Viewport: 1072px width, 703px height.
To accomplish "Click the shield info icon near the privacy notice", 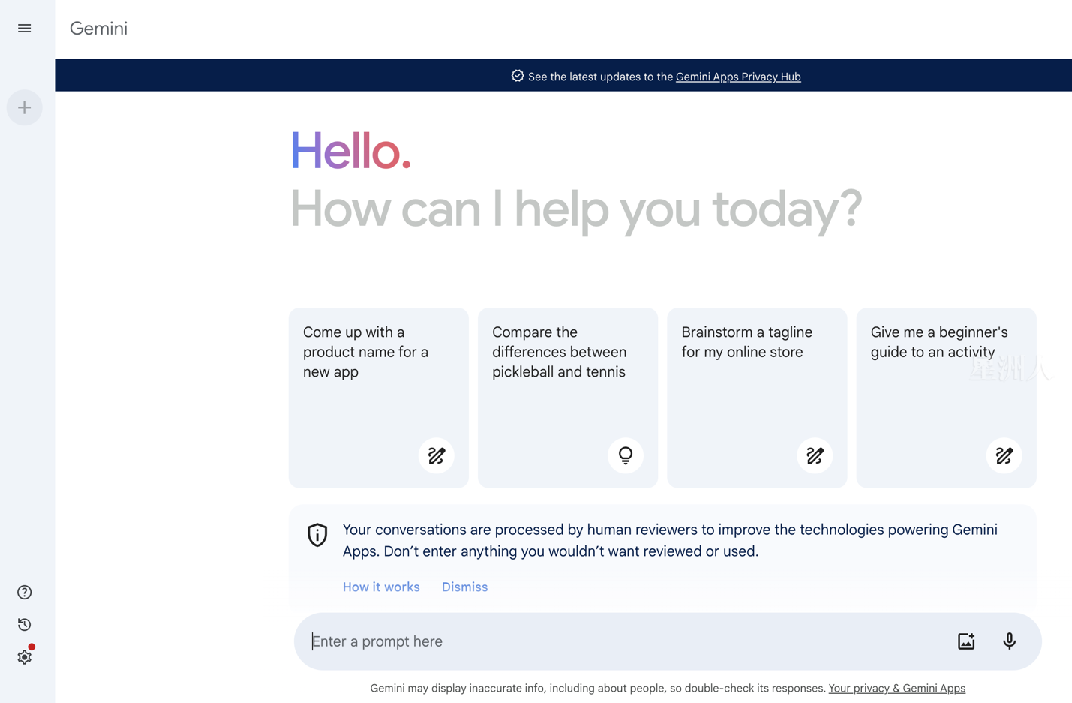I will [317, 535].
